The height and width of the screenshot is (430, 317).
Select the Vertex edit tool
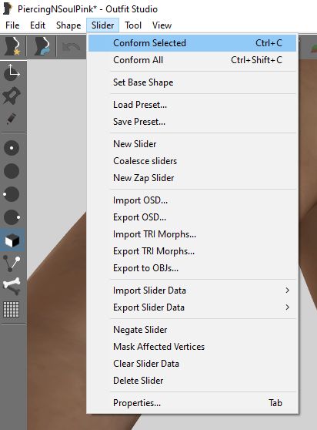[12, 263]
